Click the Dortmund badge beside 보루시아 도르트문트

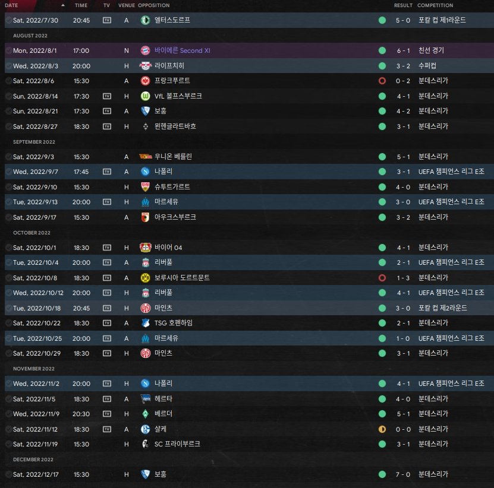pos(144,278)
